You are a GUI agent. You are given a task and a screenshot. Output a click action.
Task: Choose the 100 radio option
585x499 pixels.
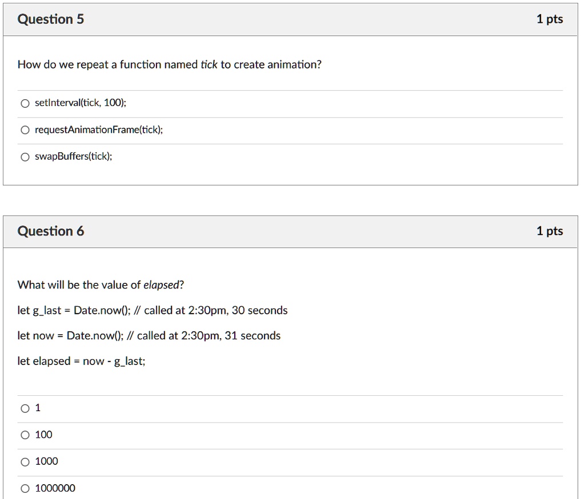click(x=25, y=435)
